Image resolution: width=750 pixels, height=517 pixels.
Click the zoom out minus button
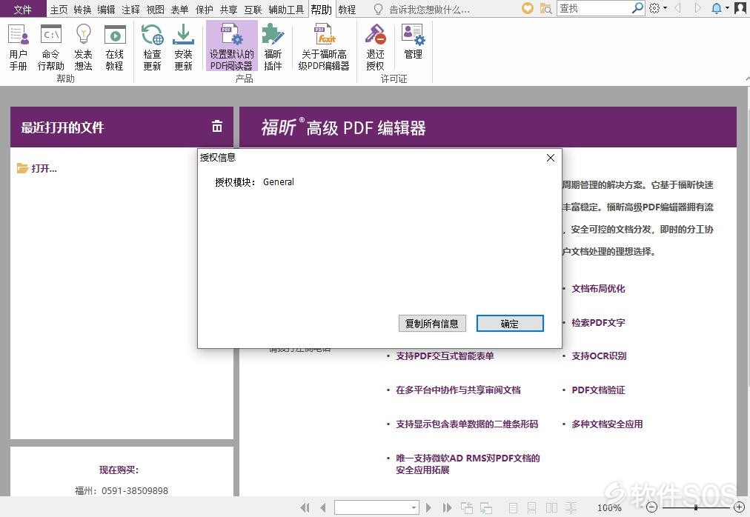651,507
